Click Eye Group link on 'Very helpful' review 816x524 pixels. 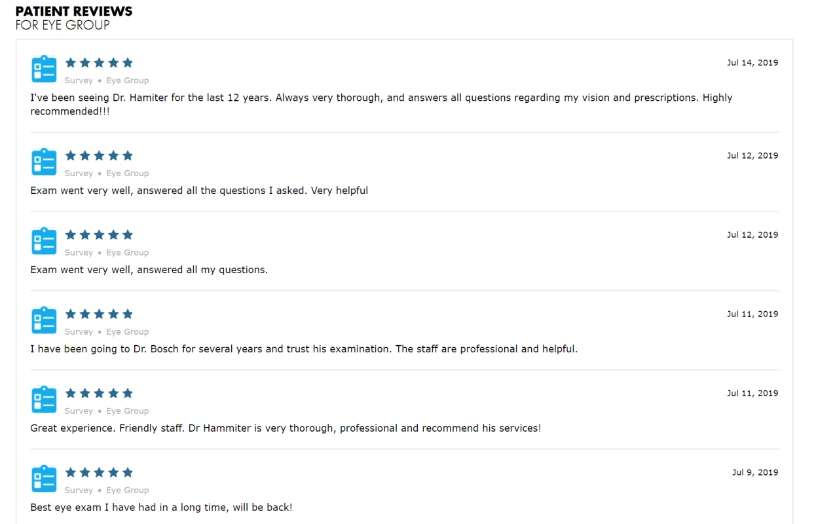point(128,173)
